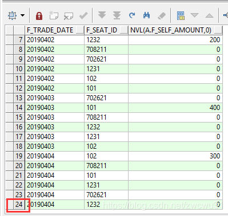Click seat ID 1231 in row 22
228x216 pixels.
click(93, 185)
